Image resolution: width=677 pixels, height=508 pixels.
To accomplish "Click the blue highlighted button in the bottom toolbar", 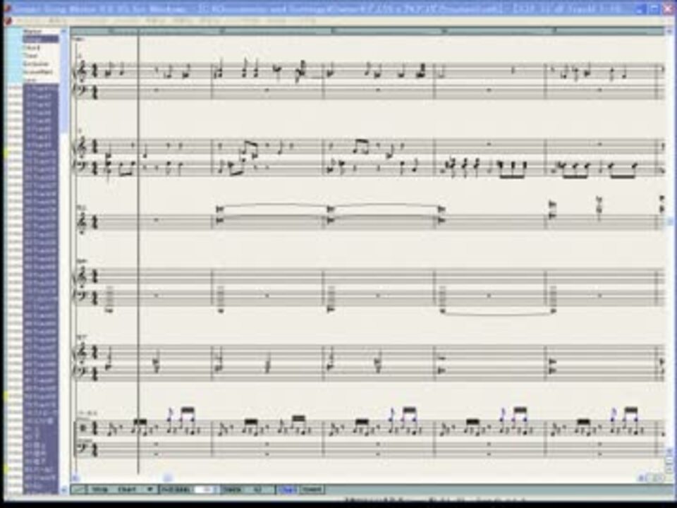I will click(x=288, y=490).
